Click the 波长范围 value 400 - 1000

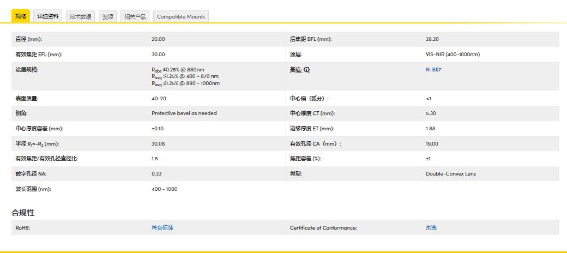pyautogui.click(x=164, y=189)
